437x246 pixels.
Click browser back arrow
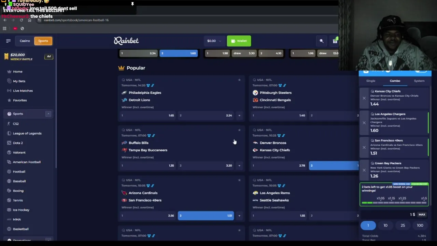tap(5, 20)
